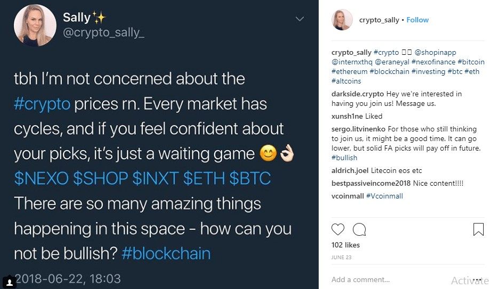Image resolution: width=489 pixels, height=289 pixels.
Task: Click the #Vcoinmall hashtag
Action: [x=384, y=196]
